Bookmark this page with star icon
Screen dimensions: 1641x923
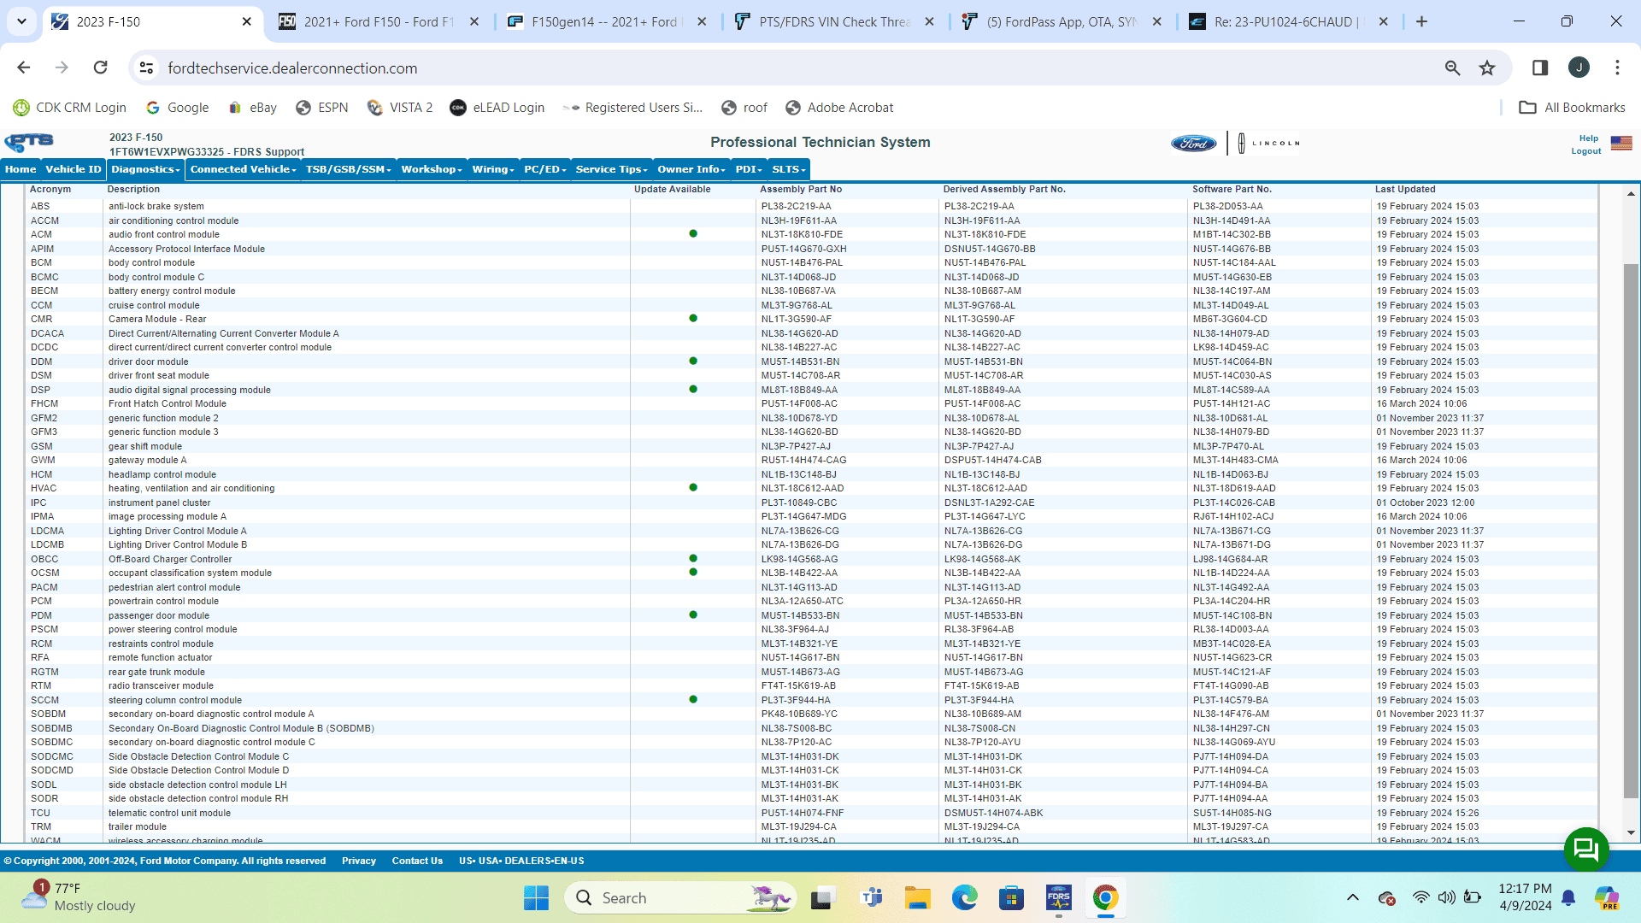click(1487, 68)
